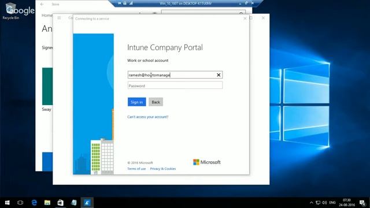370x208 pixels.
Task: Open the Recycle Bin desktop icon
Action: pos(10,12)
